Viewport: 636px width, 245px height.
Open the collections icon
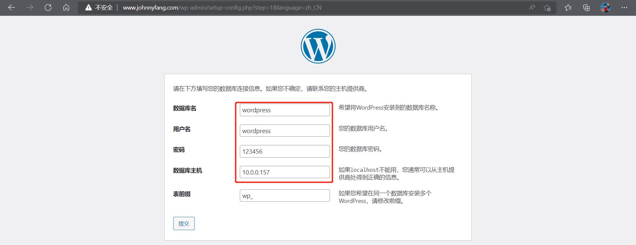click(586, 8)
